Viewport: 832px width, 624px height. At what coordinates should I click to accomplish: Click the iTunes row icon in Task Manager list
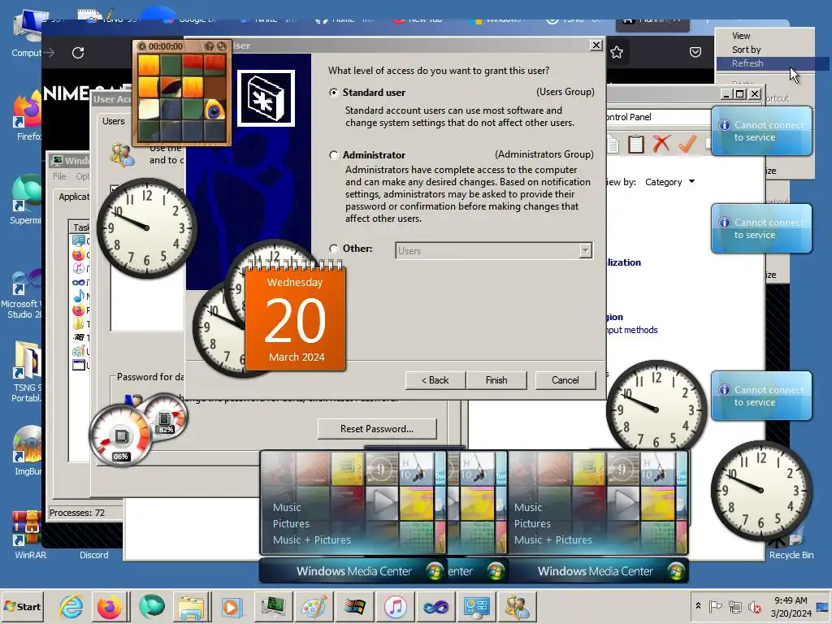click(78, 268)
